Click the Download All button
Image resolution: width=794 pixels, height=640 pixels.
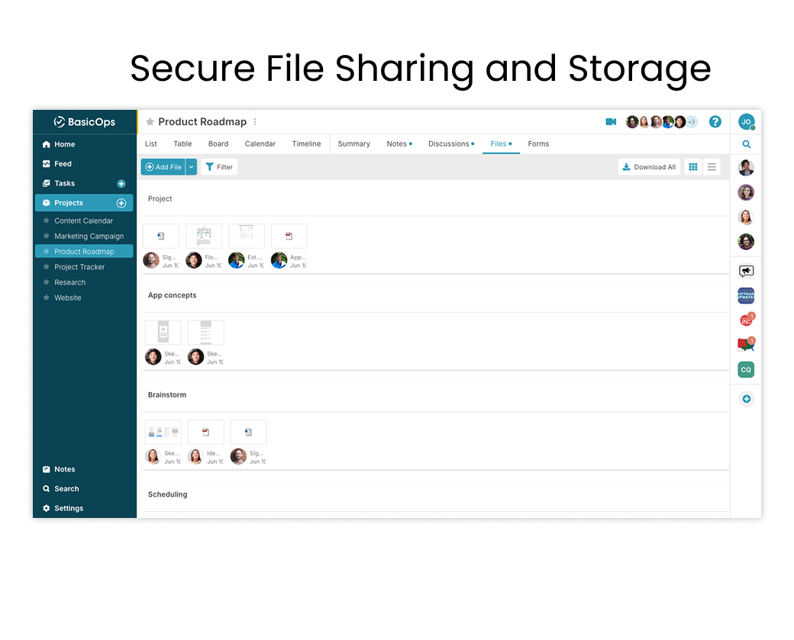pos(649,167)
